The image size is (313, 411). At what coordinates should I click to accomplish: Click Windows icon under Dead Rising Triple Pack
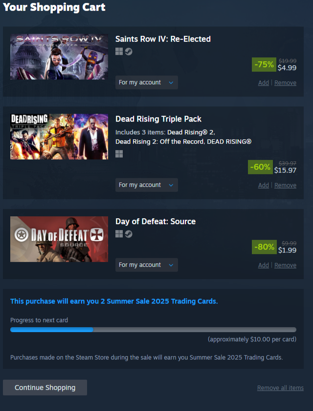(119, 154)
